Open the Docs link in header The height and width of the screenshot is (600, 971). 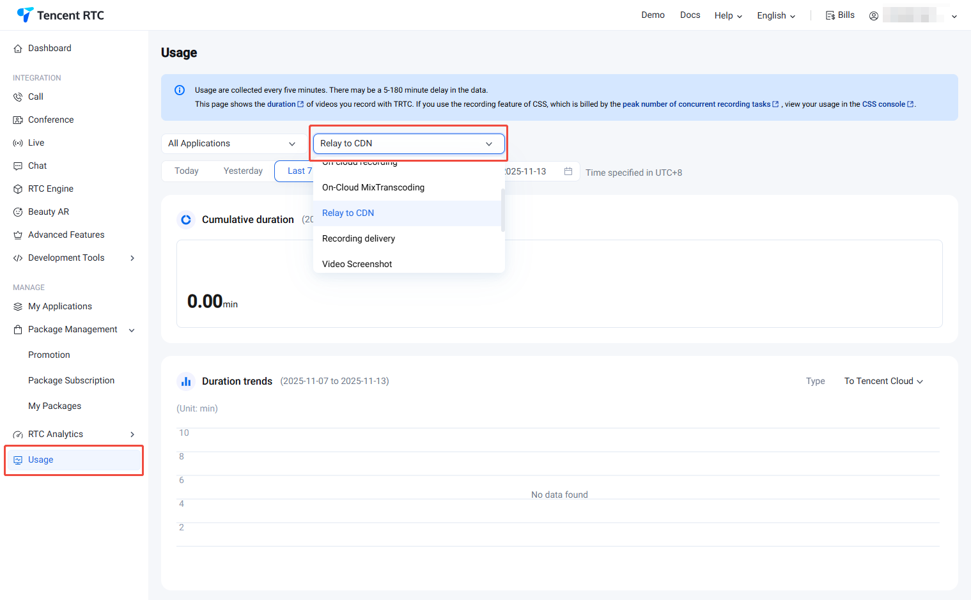[x=690, y=15]
